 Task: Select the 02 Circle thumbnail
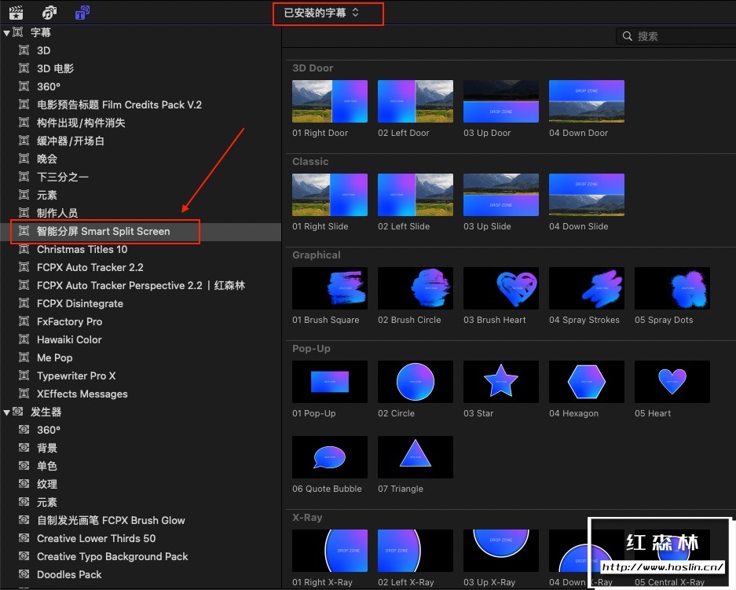(416, 382)
